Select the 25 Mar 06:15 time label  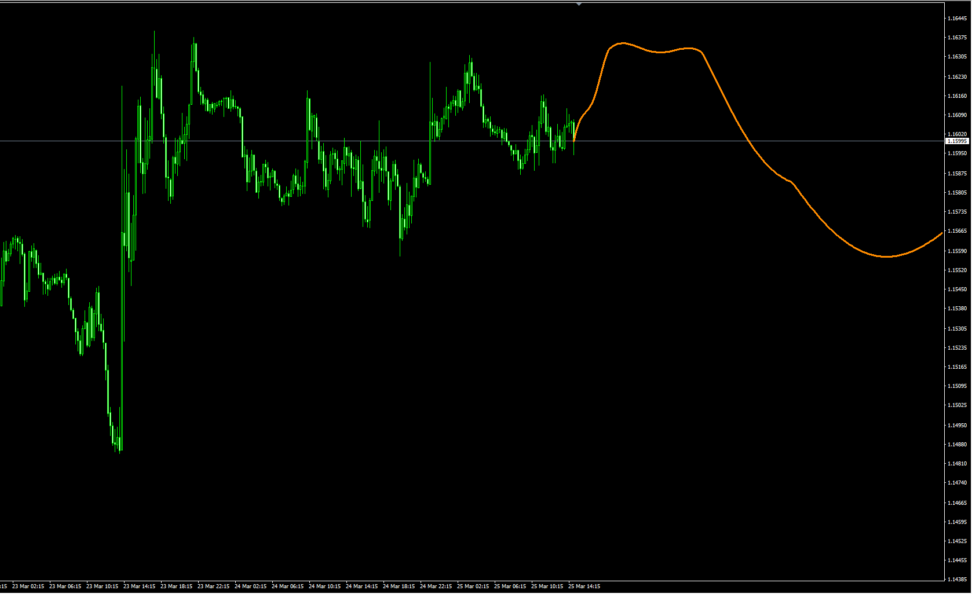(x=510, y=586)
